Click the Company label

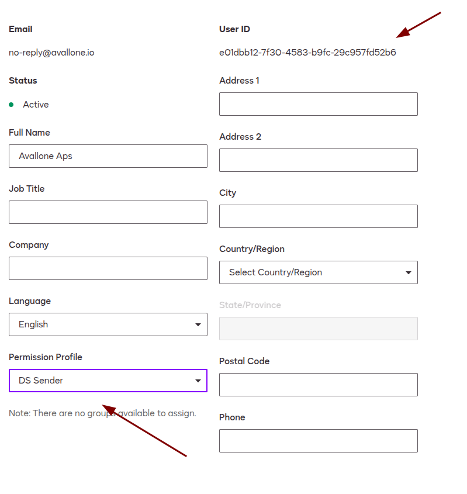coord(29,245)
